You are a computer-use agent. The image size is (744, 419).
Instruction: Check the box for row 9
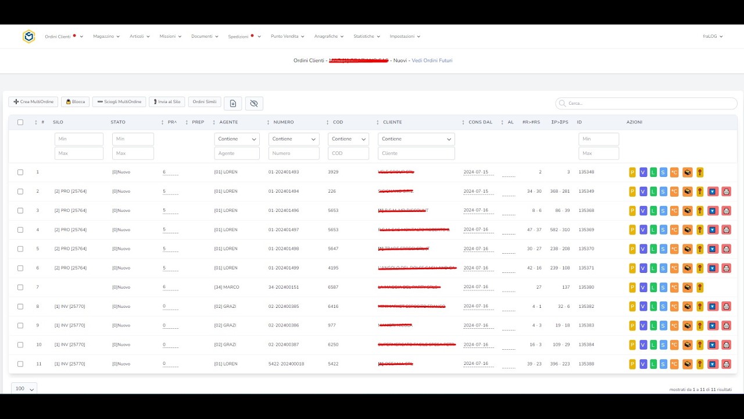pyautogui.click(x=20, y=326)
